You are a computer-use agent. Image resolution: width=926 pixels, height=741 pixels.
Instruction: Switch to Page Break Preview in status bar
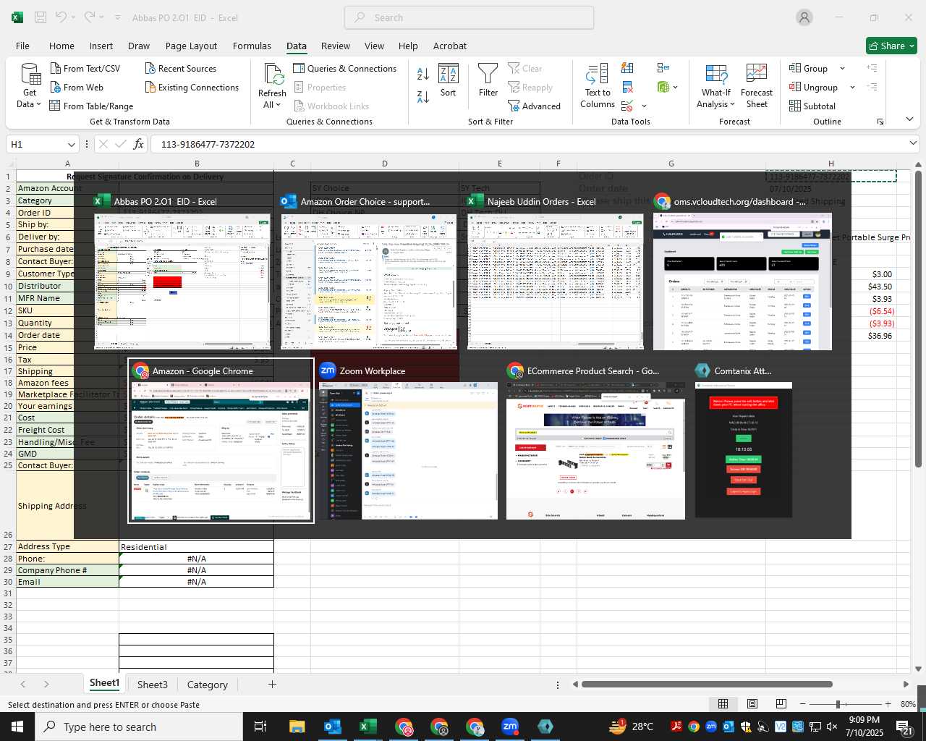coord(781,704)
